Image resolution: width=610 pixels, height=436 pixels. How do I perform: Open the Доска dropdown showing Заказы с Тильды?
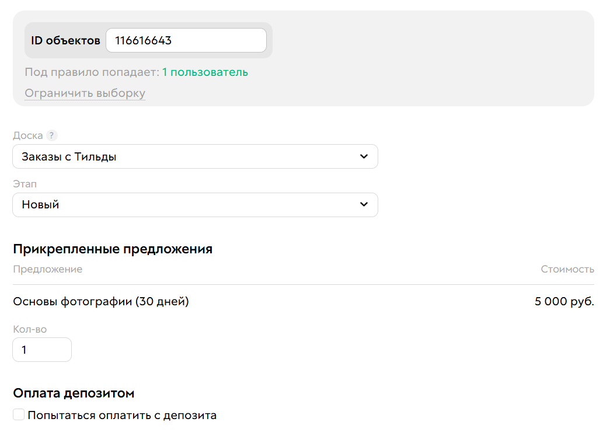(195, 156)
